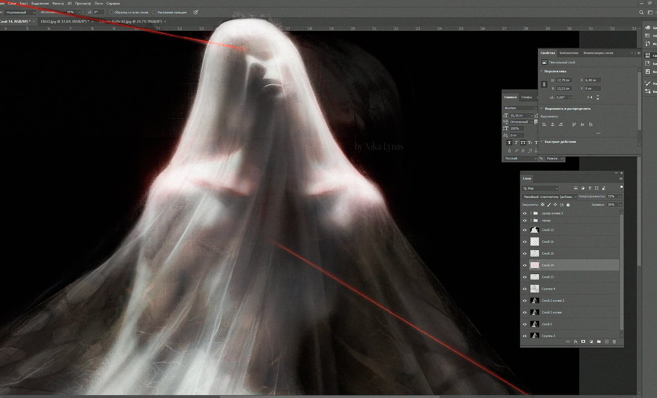Click the align left edges icon

pyautogui.click(x=544, y=125)
